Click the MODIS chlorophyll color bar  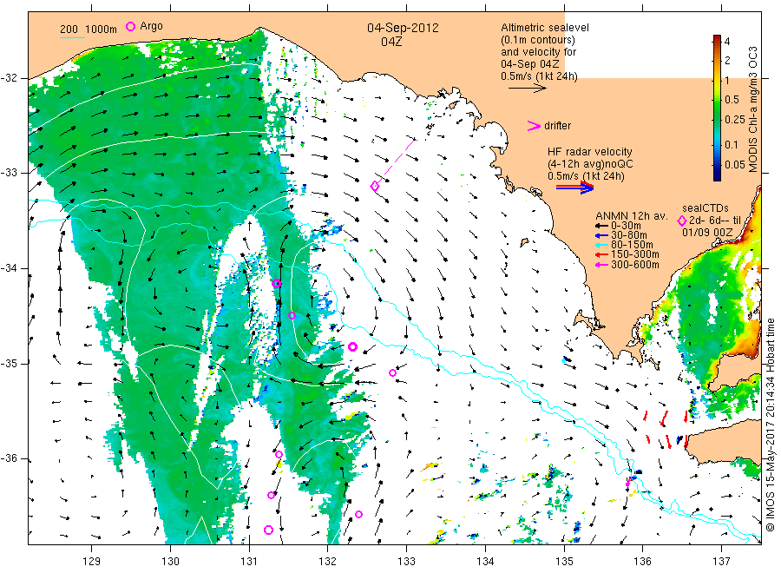coord(717,108)
